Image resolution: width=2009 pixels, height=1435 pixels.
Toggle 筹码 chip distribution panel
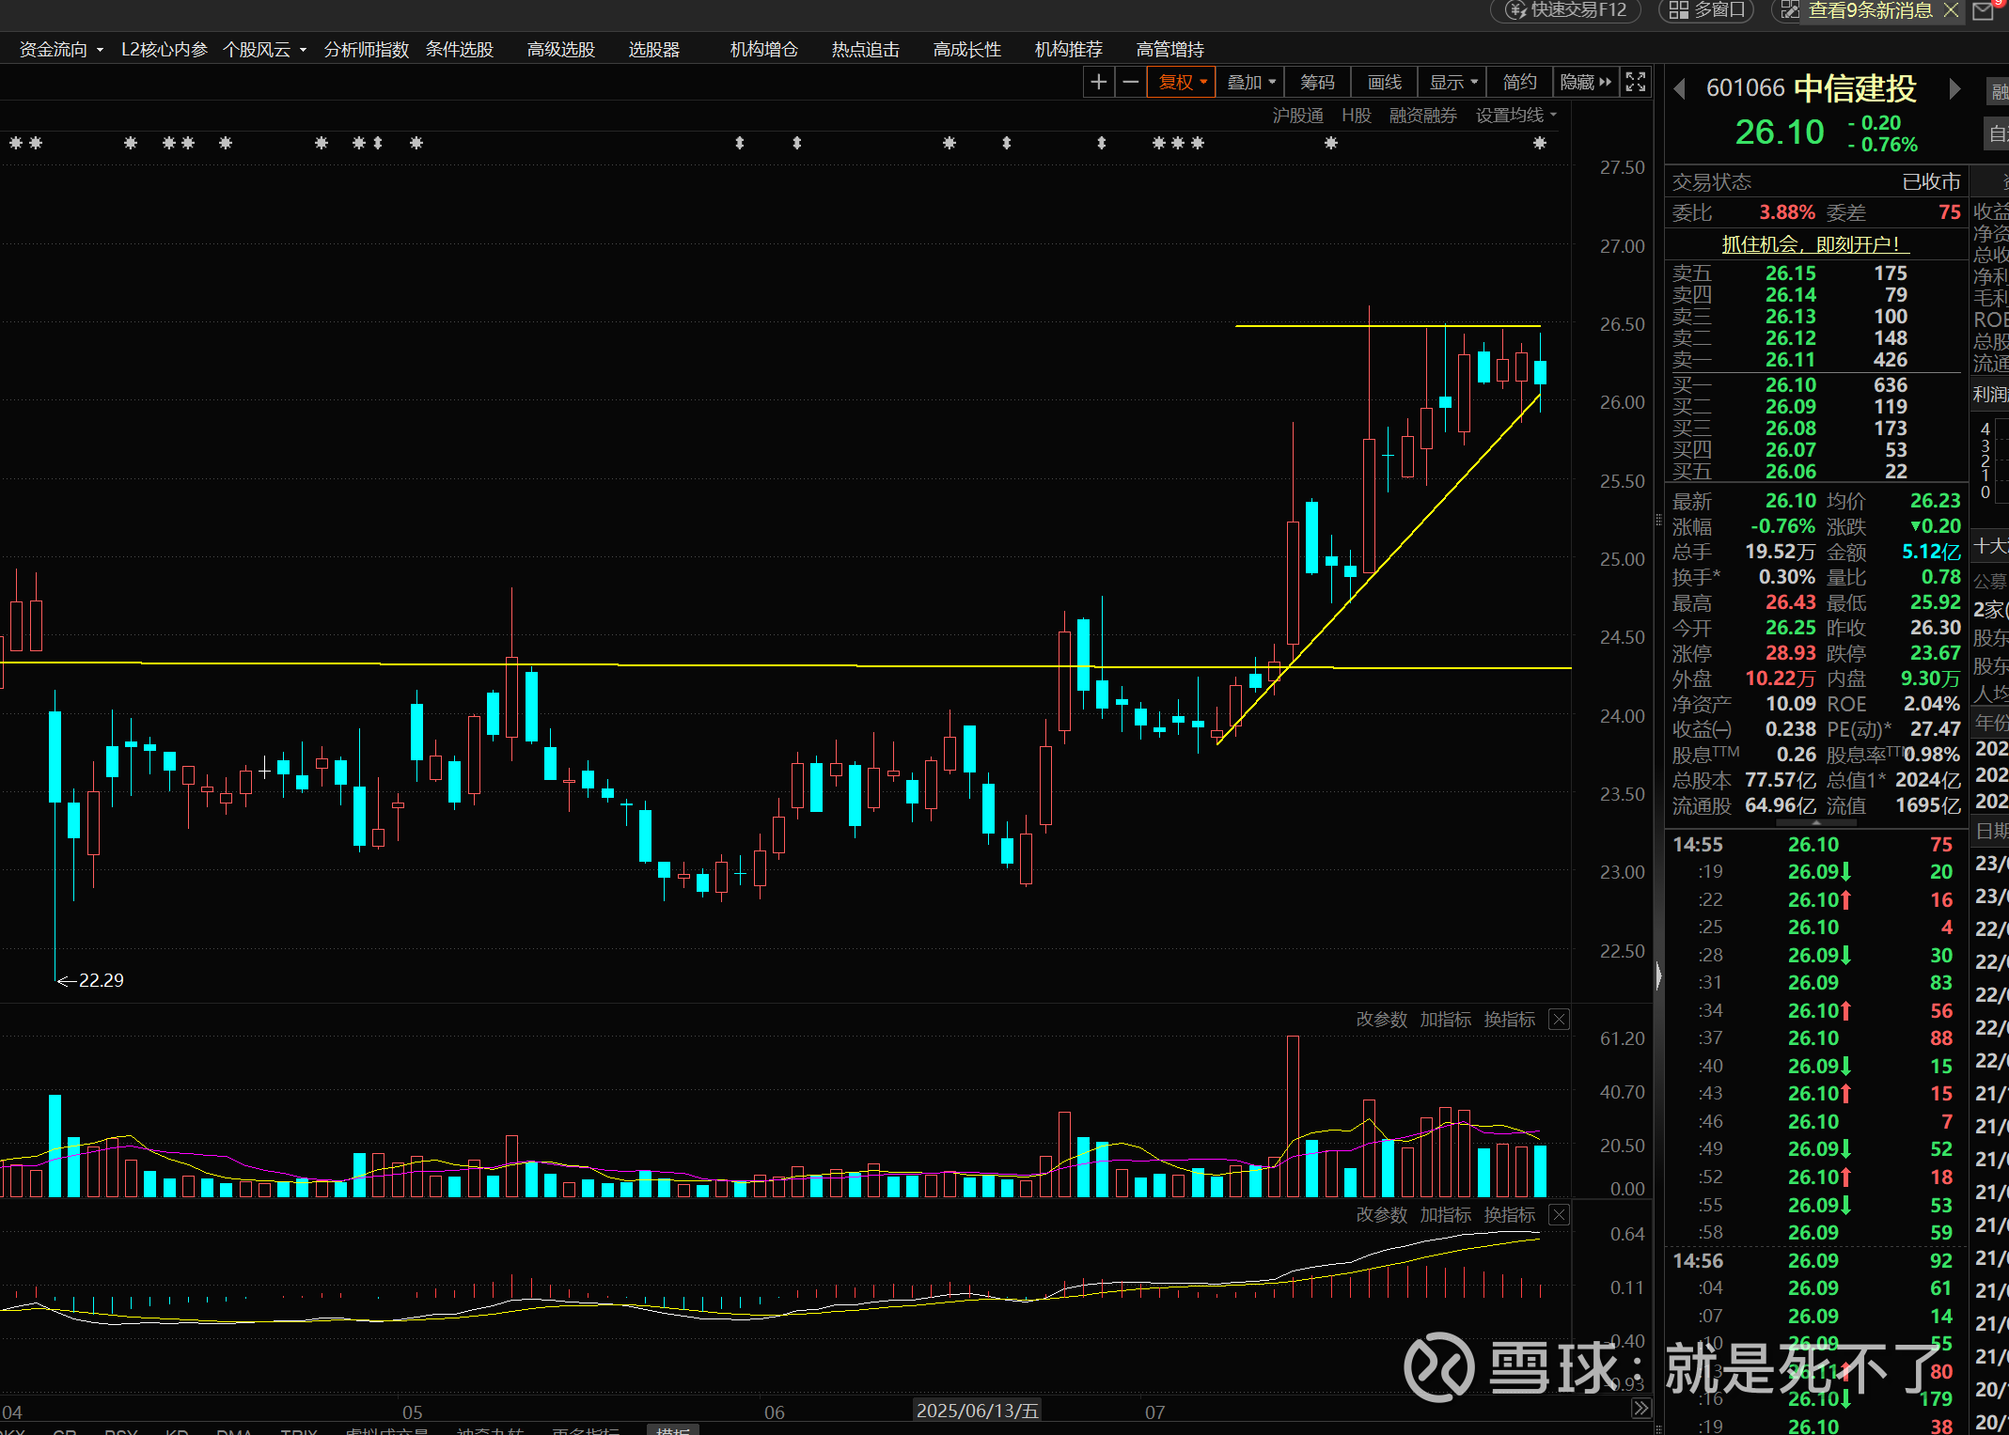coord(1317,83)
